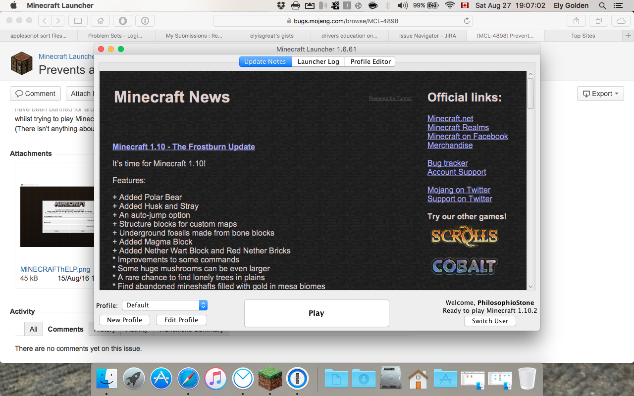The image size is (634, 396).
Task: Click the Switch User button
Action: pos(490,321)
